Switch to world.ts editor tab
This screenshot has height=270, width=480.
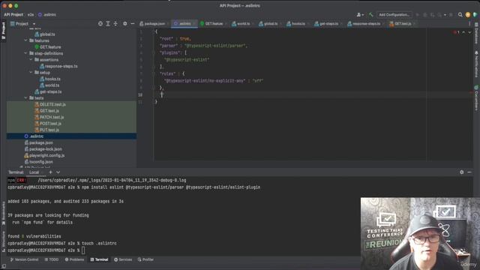[x=241, y=23]
